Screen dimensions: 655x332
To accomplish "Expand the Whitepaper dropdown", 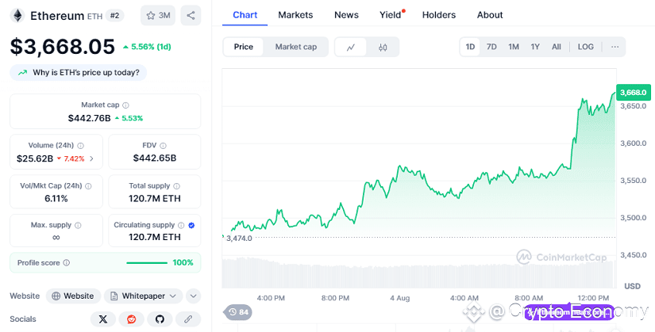I will click(x=143, y=296).
